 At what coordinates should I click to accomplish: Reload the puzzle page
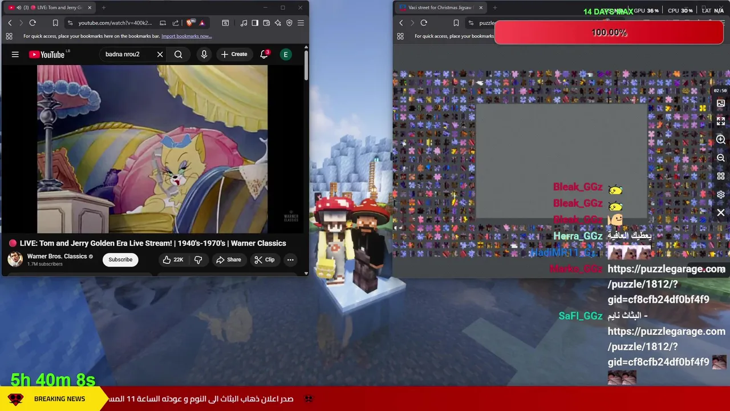424,23
